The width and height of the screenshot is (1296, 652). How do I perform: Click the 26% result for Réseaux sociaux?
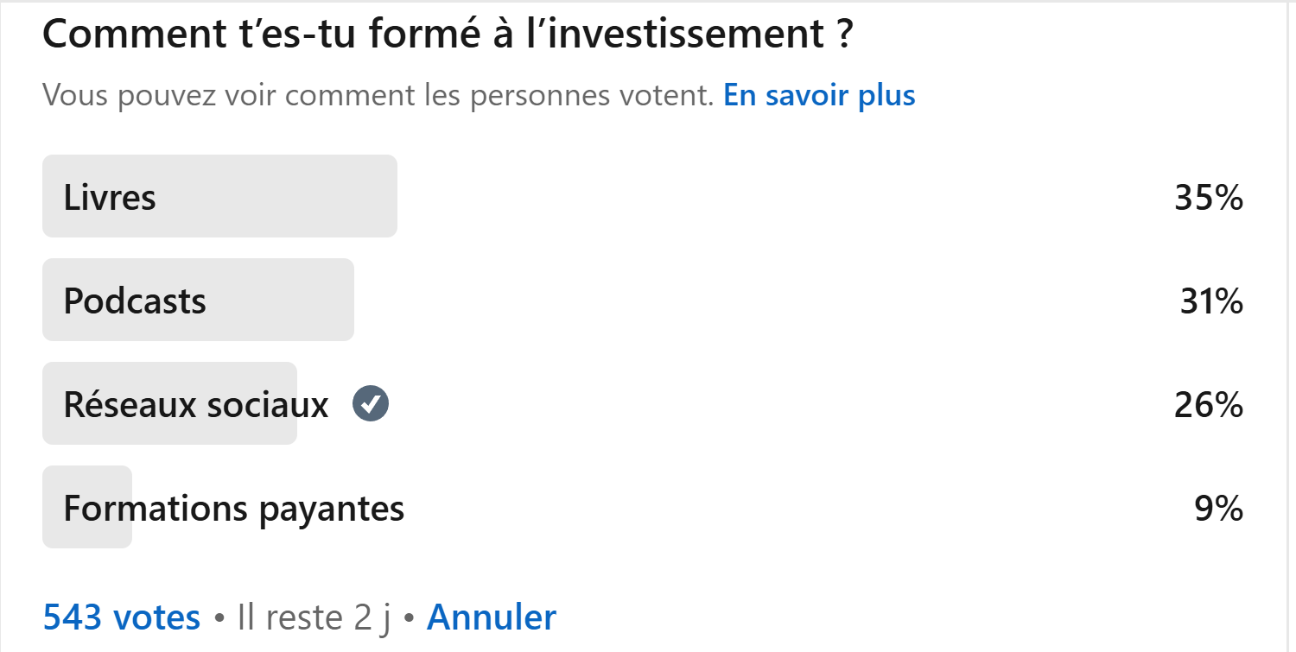pyautogui.click(x=1209, y=404)
